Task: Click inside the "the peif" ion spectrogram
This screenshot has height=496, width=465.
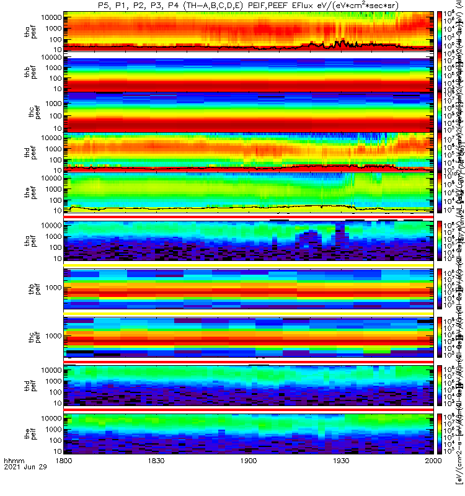Action: (249, 433)
